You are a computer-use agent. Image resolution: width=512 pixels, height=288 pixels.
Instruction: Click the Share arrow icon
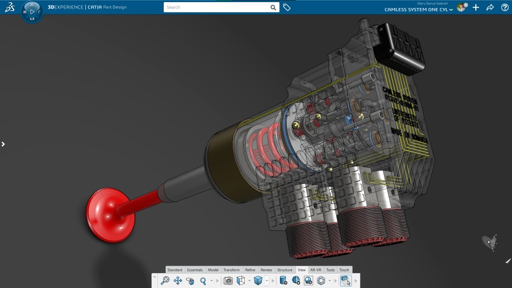point(490,7)
